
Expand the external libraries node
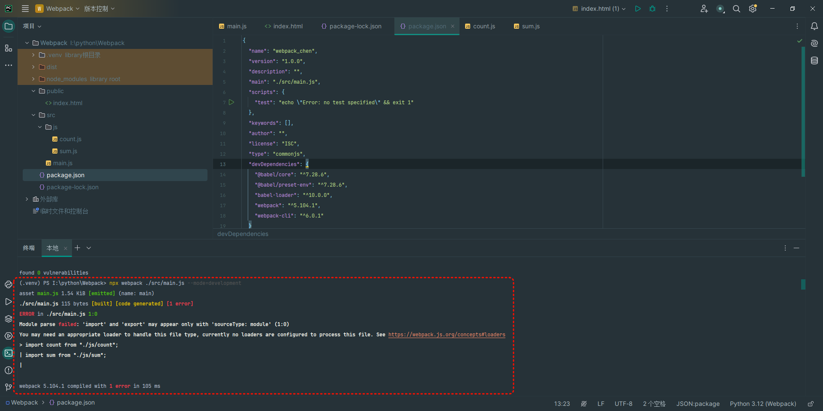(27, 199)
